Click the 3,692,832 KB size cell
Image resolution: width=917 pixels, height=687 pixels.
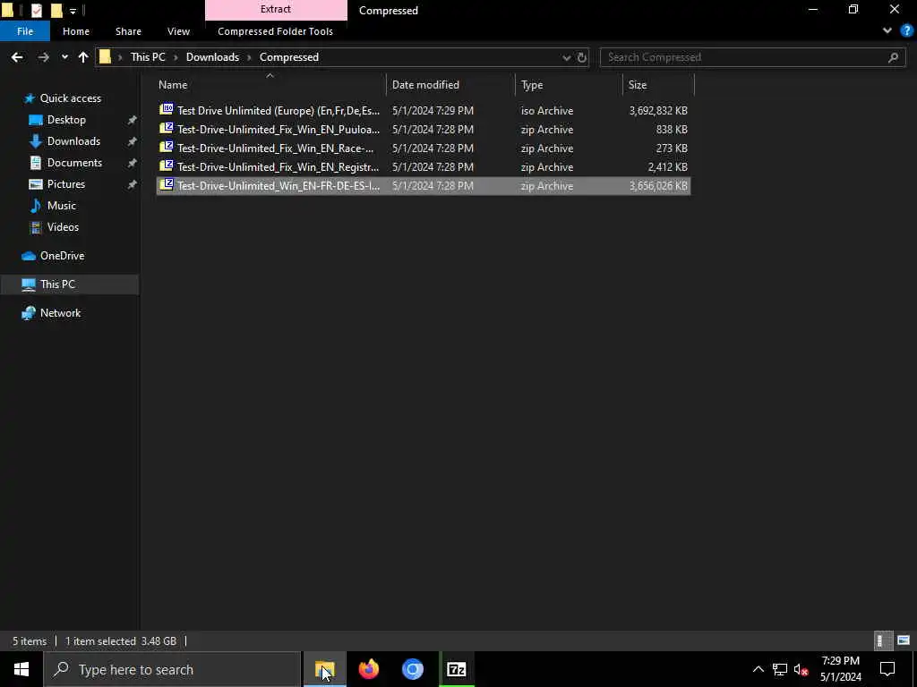[658, 110]
